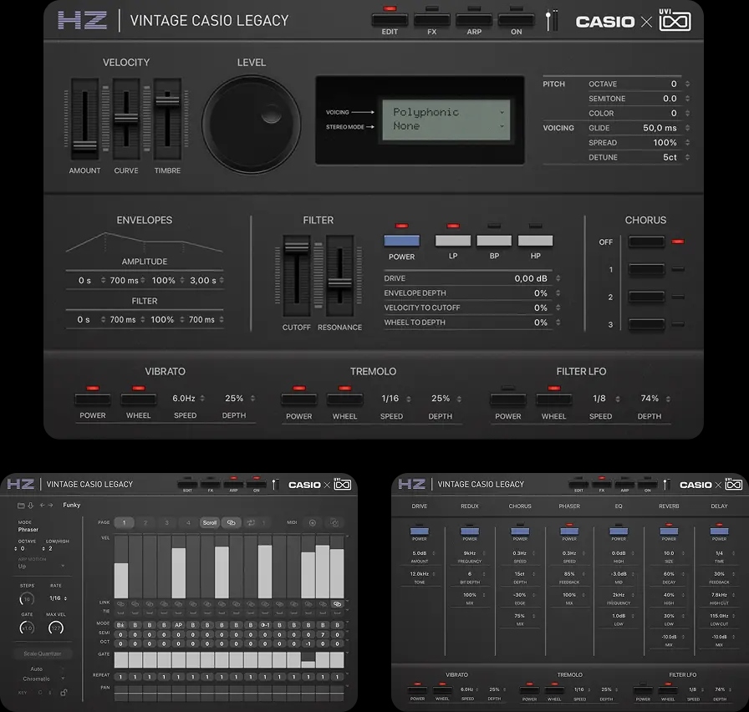This screenshot has height=712, width=749.
Task: Click the save preset down-arrow icon
Action: pos(30,505)
